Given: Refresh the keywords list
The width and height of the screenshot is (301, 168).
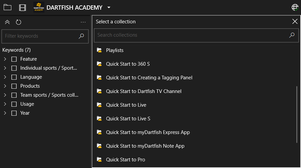Looking at the screenshot, I should (18, 22).
